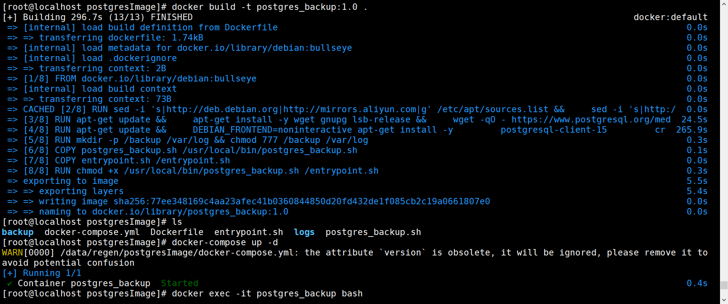
Task: Click the vertical scrollbar thumb
Action: coord(724,285)
